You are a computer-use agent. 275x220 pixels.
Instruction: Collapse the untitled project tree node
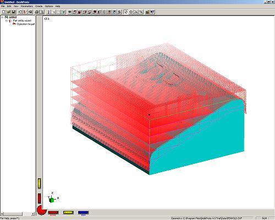coord(2,17)
